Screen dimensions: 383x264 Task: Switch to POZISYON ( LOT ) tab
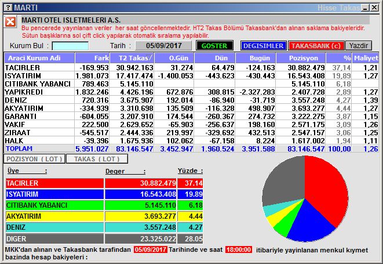coord(34,159)
